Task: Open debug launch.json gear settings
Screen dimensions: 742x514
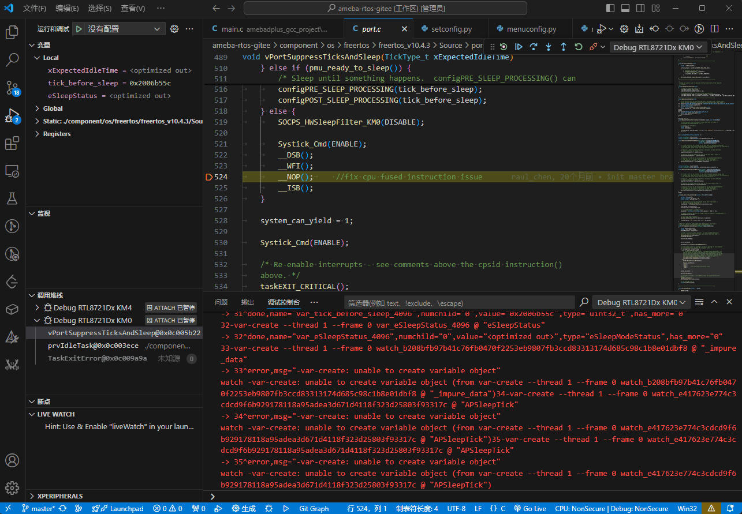Action: point(174,29)
